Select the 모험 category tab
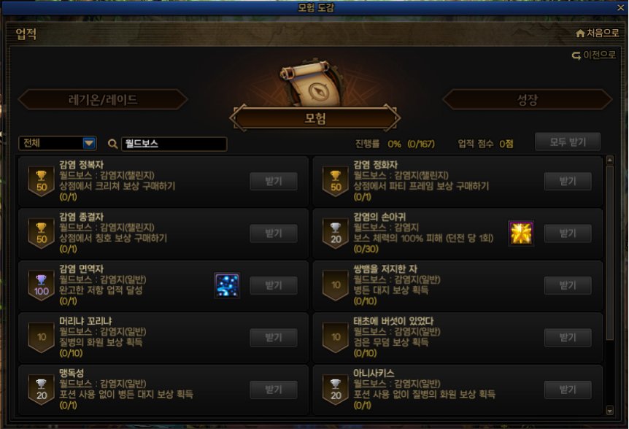 315,118
